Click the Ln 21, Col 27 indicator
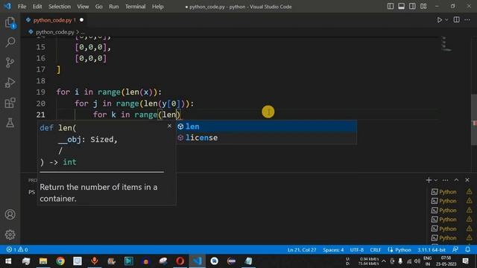Viewport: 477px width, 268px height. click(301, 249)
